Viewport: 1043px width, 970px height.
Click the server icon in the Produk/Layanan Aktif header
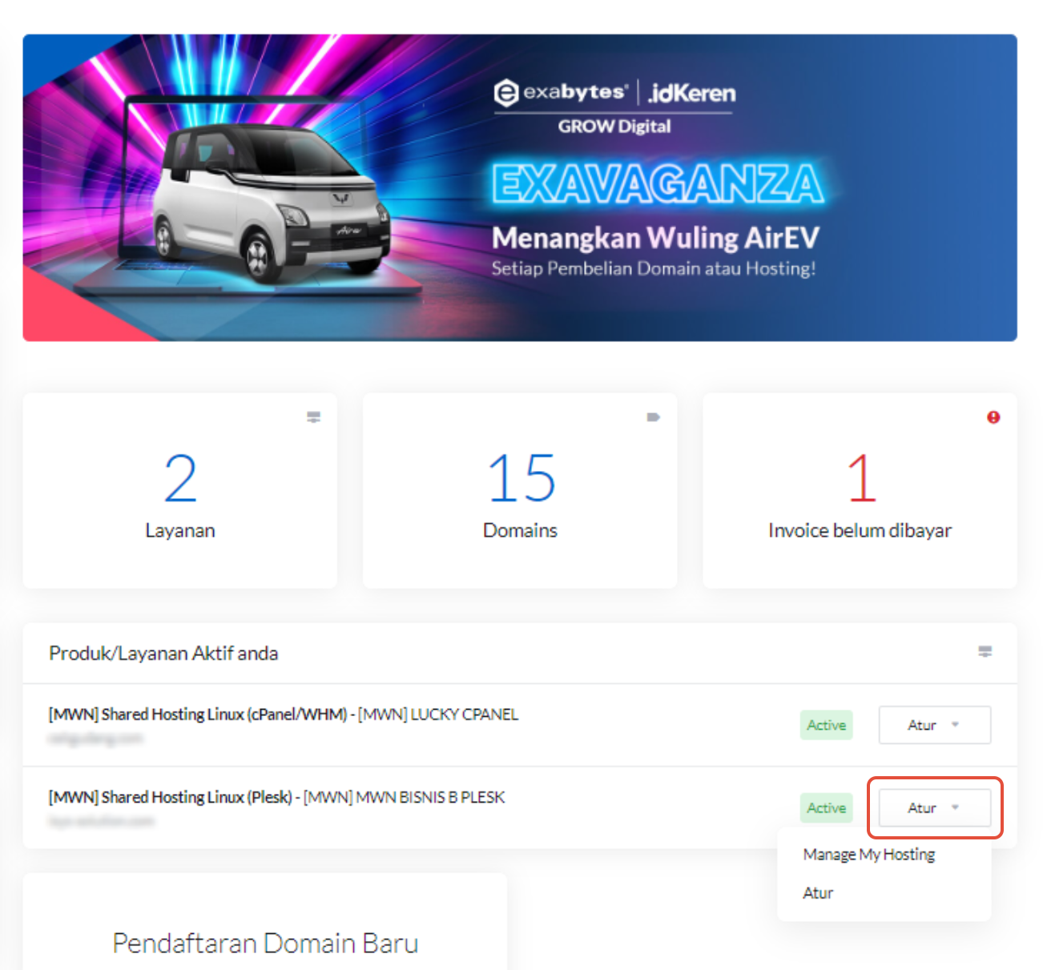985,652
